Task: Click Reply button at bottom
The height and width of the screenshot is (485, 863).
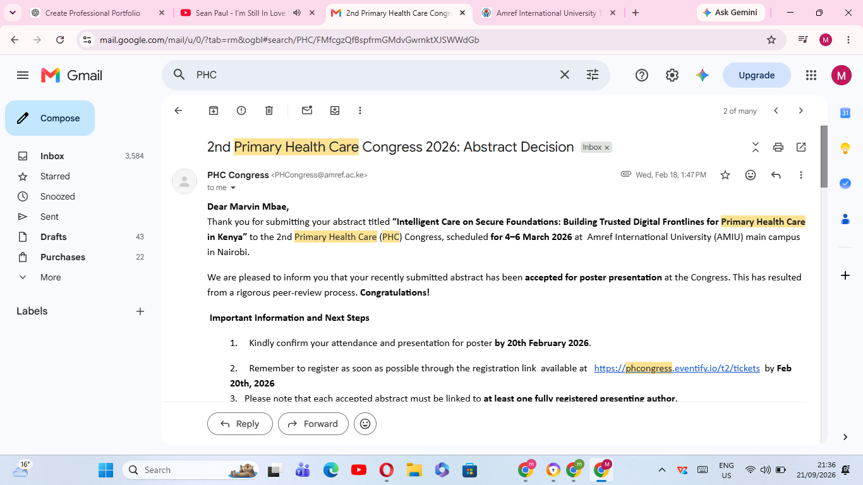Action: pyautogui.click(x=240, y=424)
